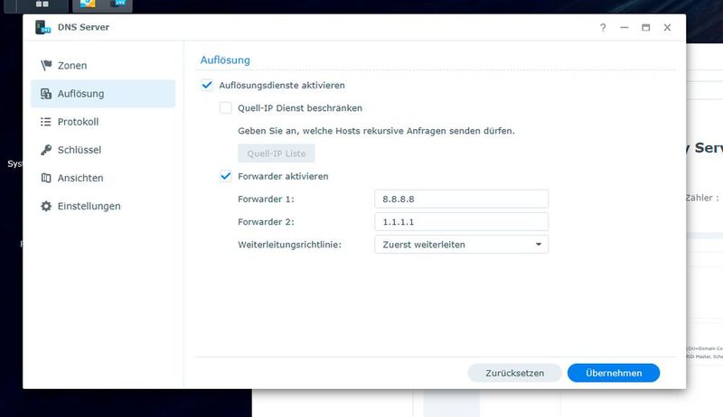Click the Auflösung section heading
Screen dimensions: 723x417
(225, 60)
